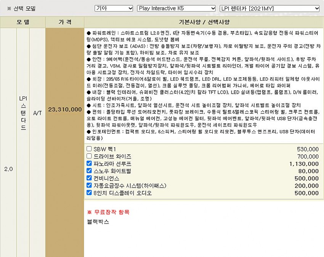Expand the Play Interactive K5 model dropdown
The width and height of the screenshot is (324, 257).
pos(176,8)
